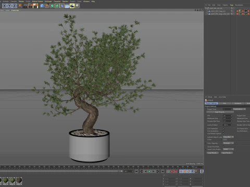Image resolution: width=250 pixels, height=187 pixels.
Task: Click the FPS value field
Action: (228, 116)
